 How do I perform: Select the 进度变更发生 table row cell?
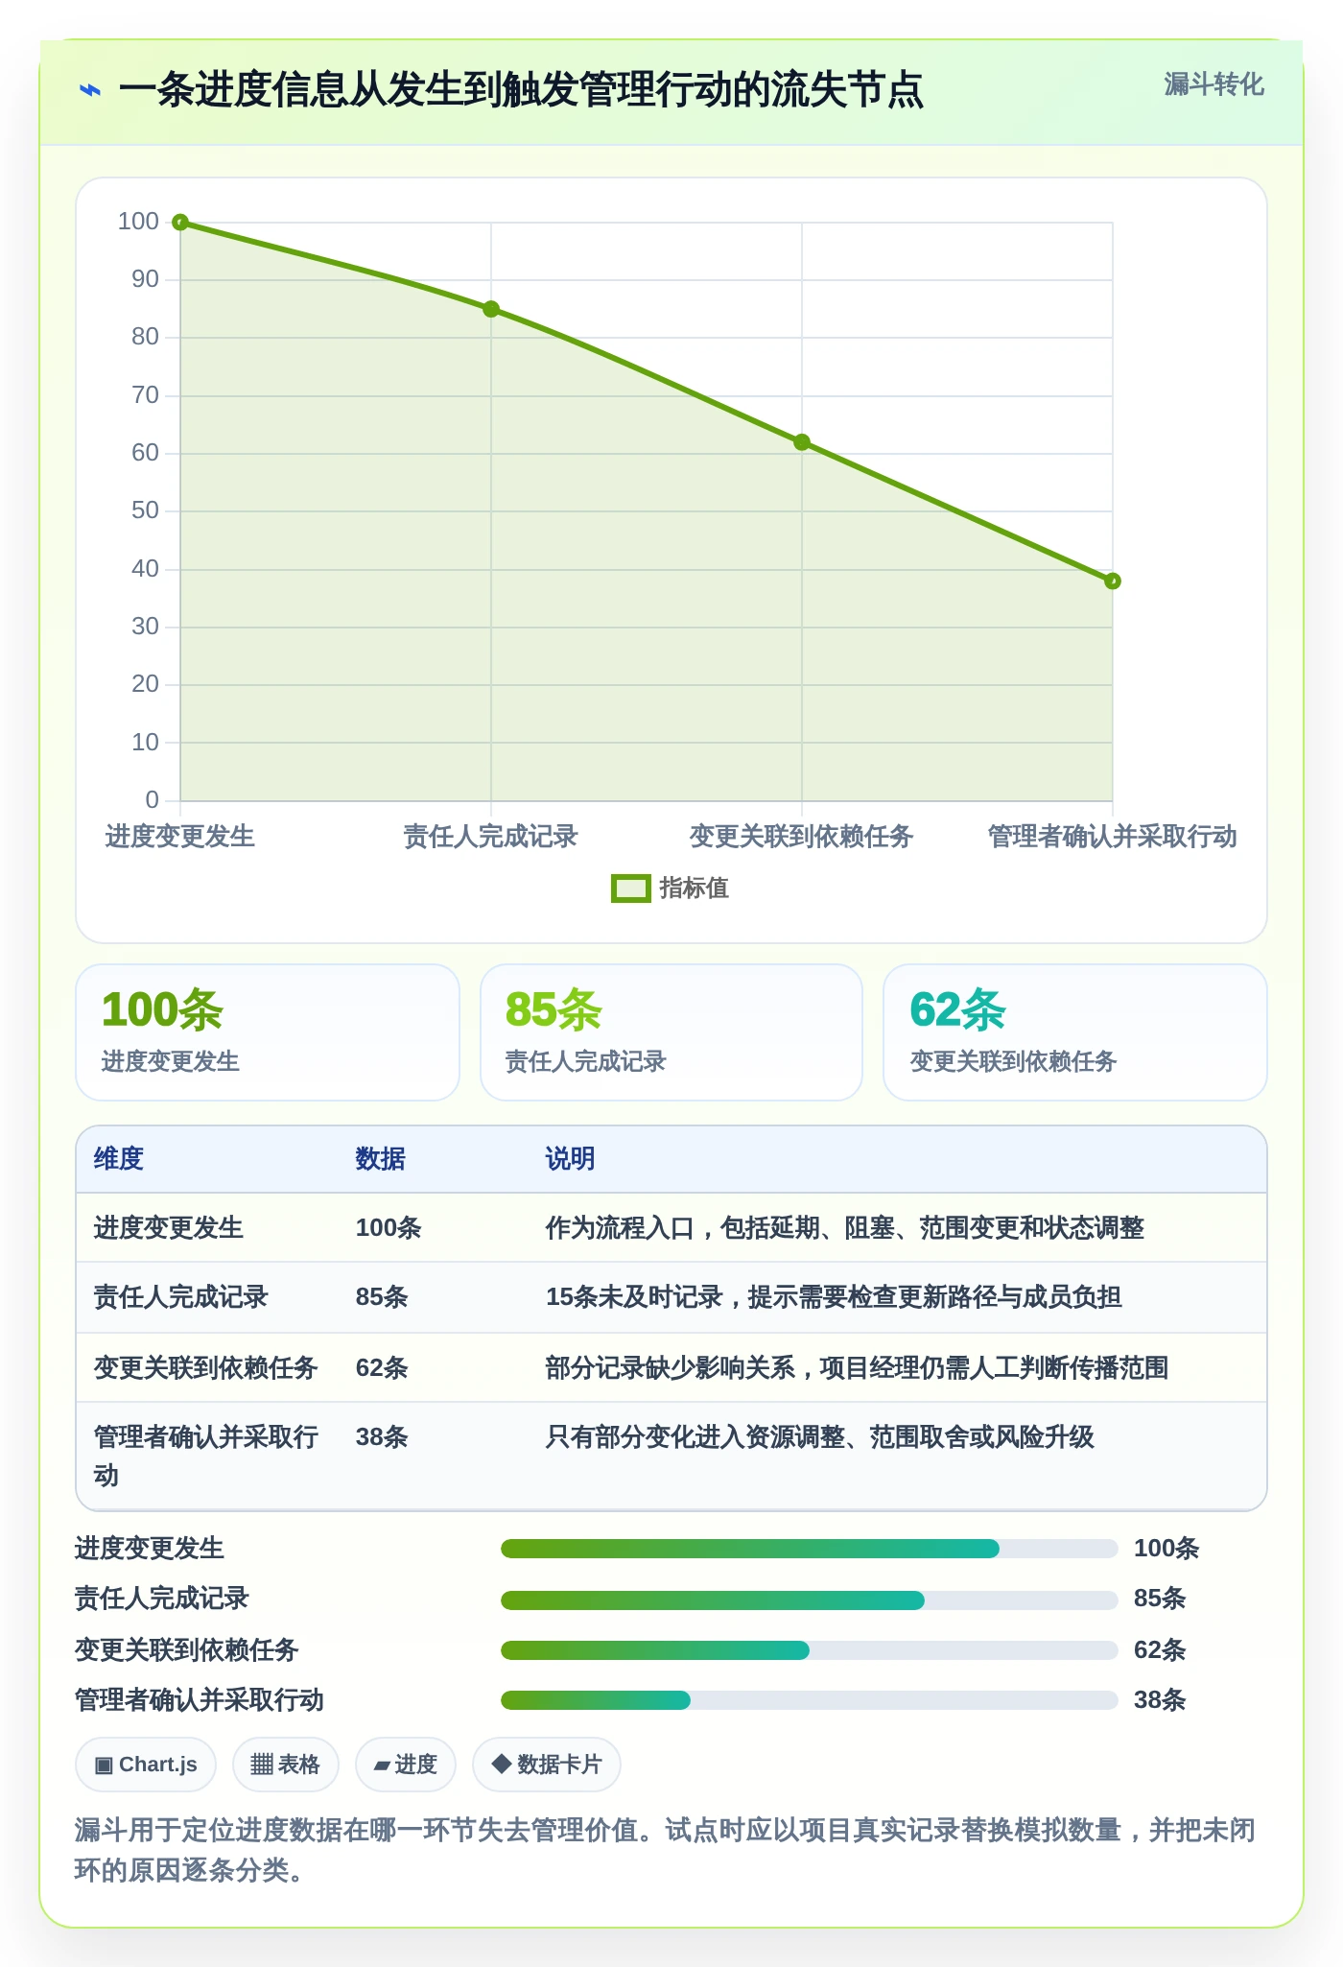169,1228
